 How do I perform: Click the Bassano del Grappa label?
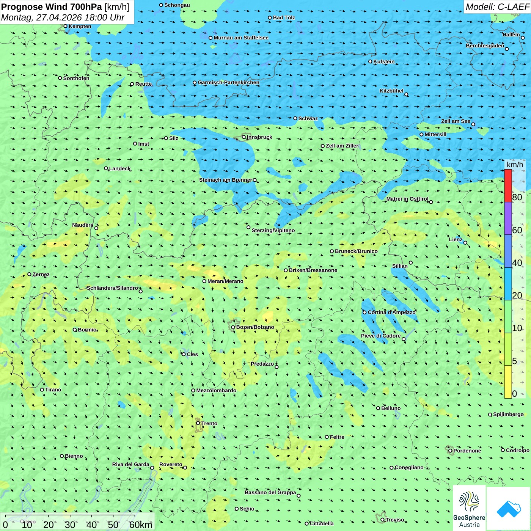pos(270,492)
